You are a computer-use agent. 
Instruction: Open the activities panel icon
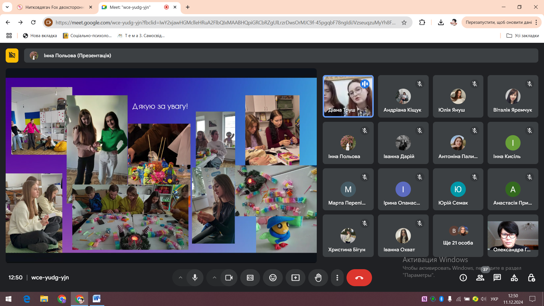pos(514,278)
